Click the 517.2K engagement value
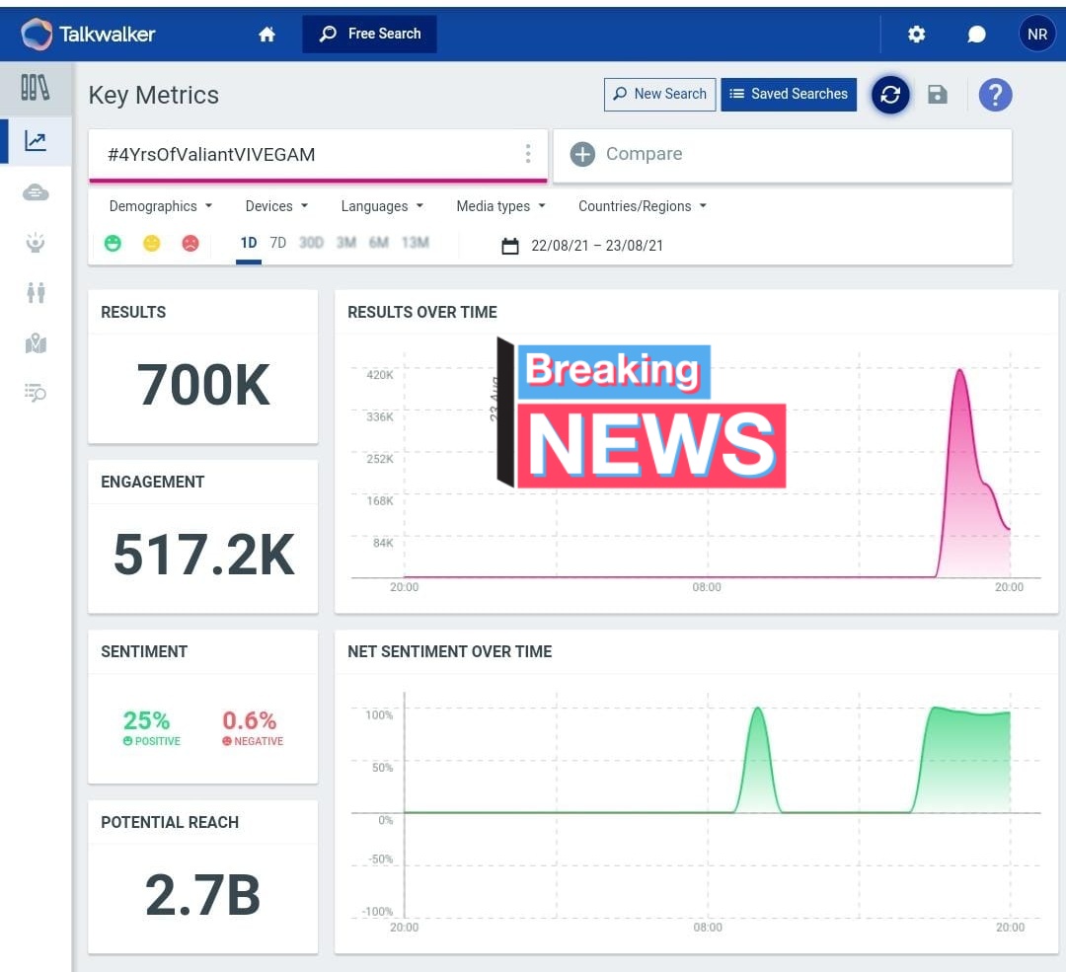The image size is (1066, 972). 204,555
